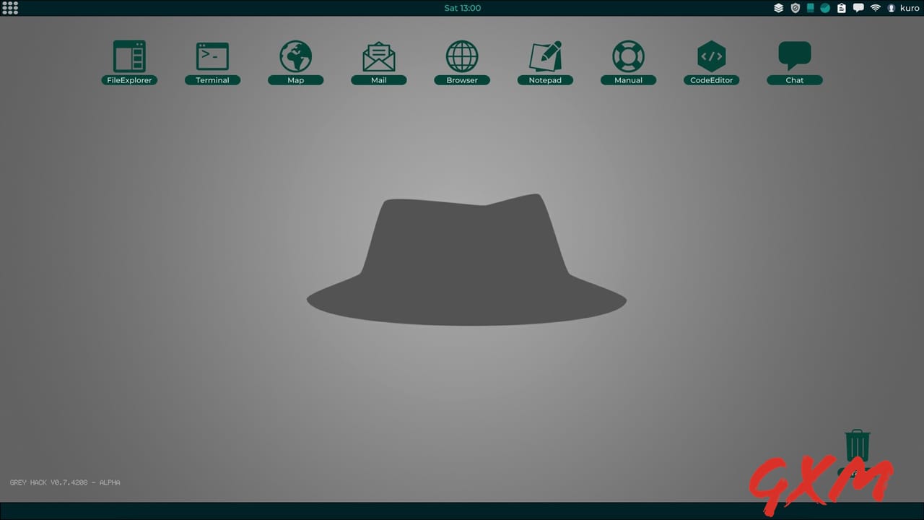Open the shield security icon in the tray
This screenshot has height=520, width=924.
[x=795, y=8]
